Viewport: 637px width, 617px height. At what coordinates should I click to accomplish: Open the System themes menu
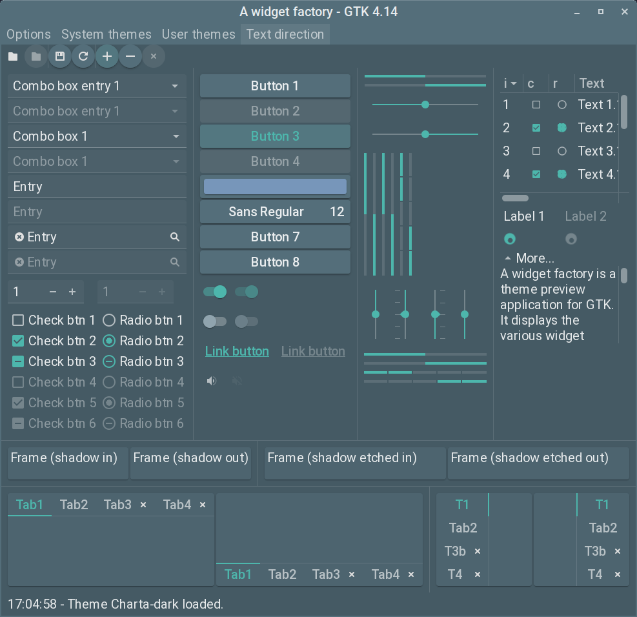(x=106, y=34)
